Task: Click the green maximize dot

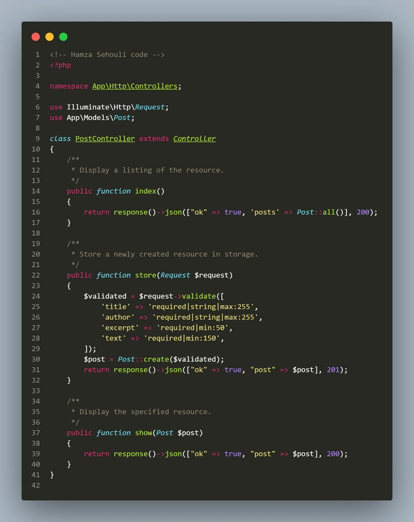Action: [x=63, y=37]
